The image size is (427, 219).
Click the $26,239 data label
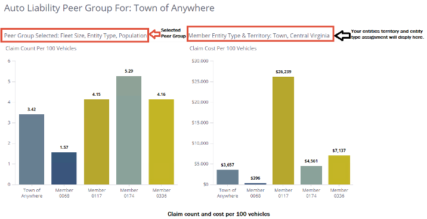[283, 72]
